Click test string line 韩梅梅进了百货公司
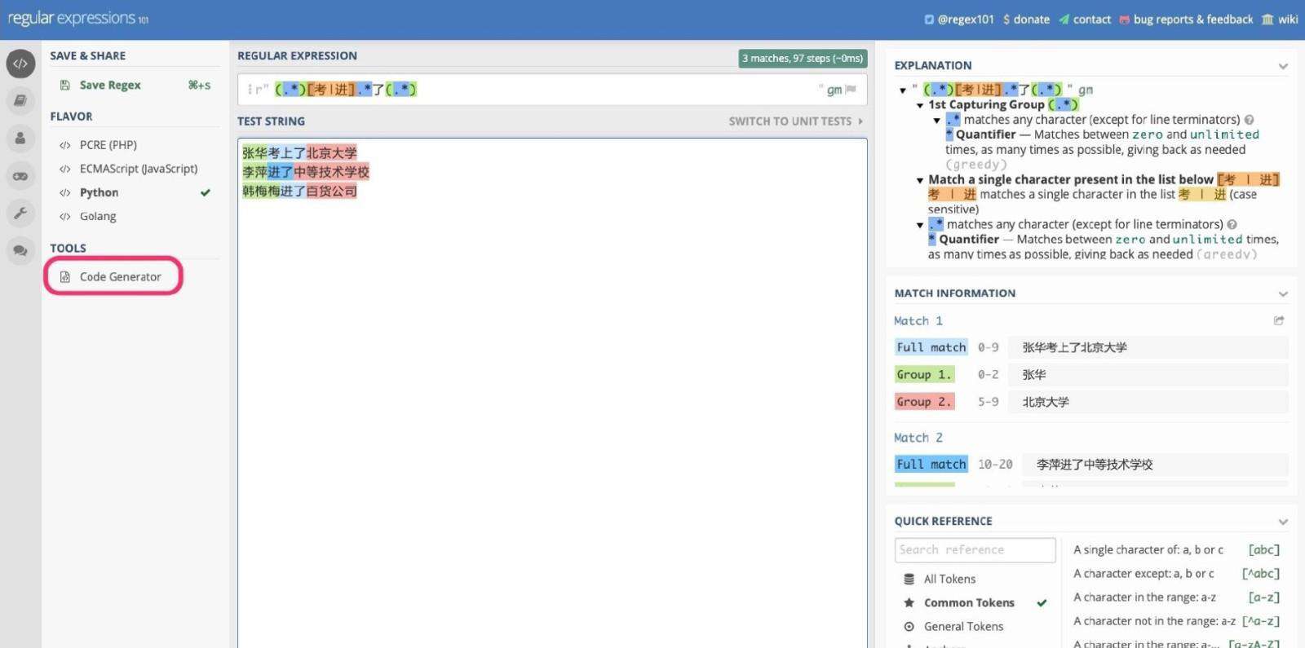Viewport: 1305px width, 648px height. pos(299,192)
